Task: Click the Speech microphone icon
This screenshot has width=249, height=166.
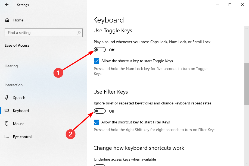Action: pos(7,98)
